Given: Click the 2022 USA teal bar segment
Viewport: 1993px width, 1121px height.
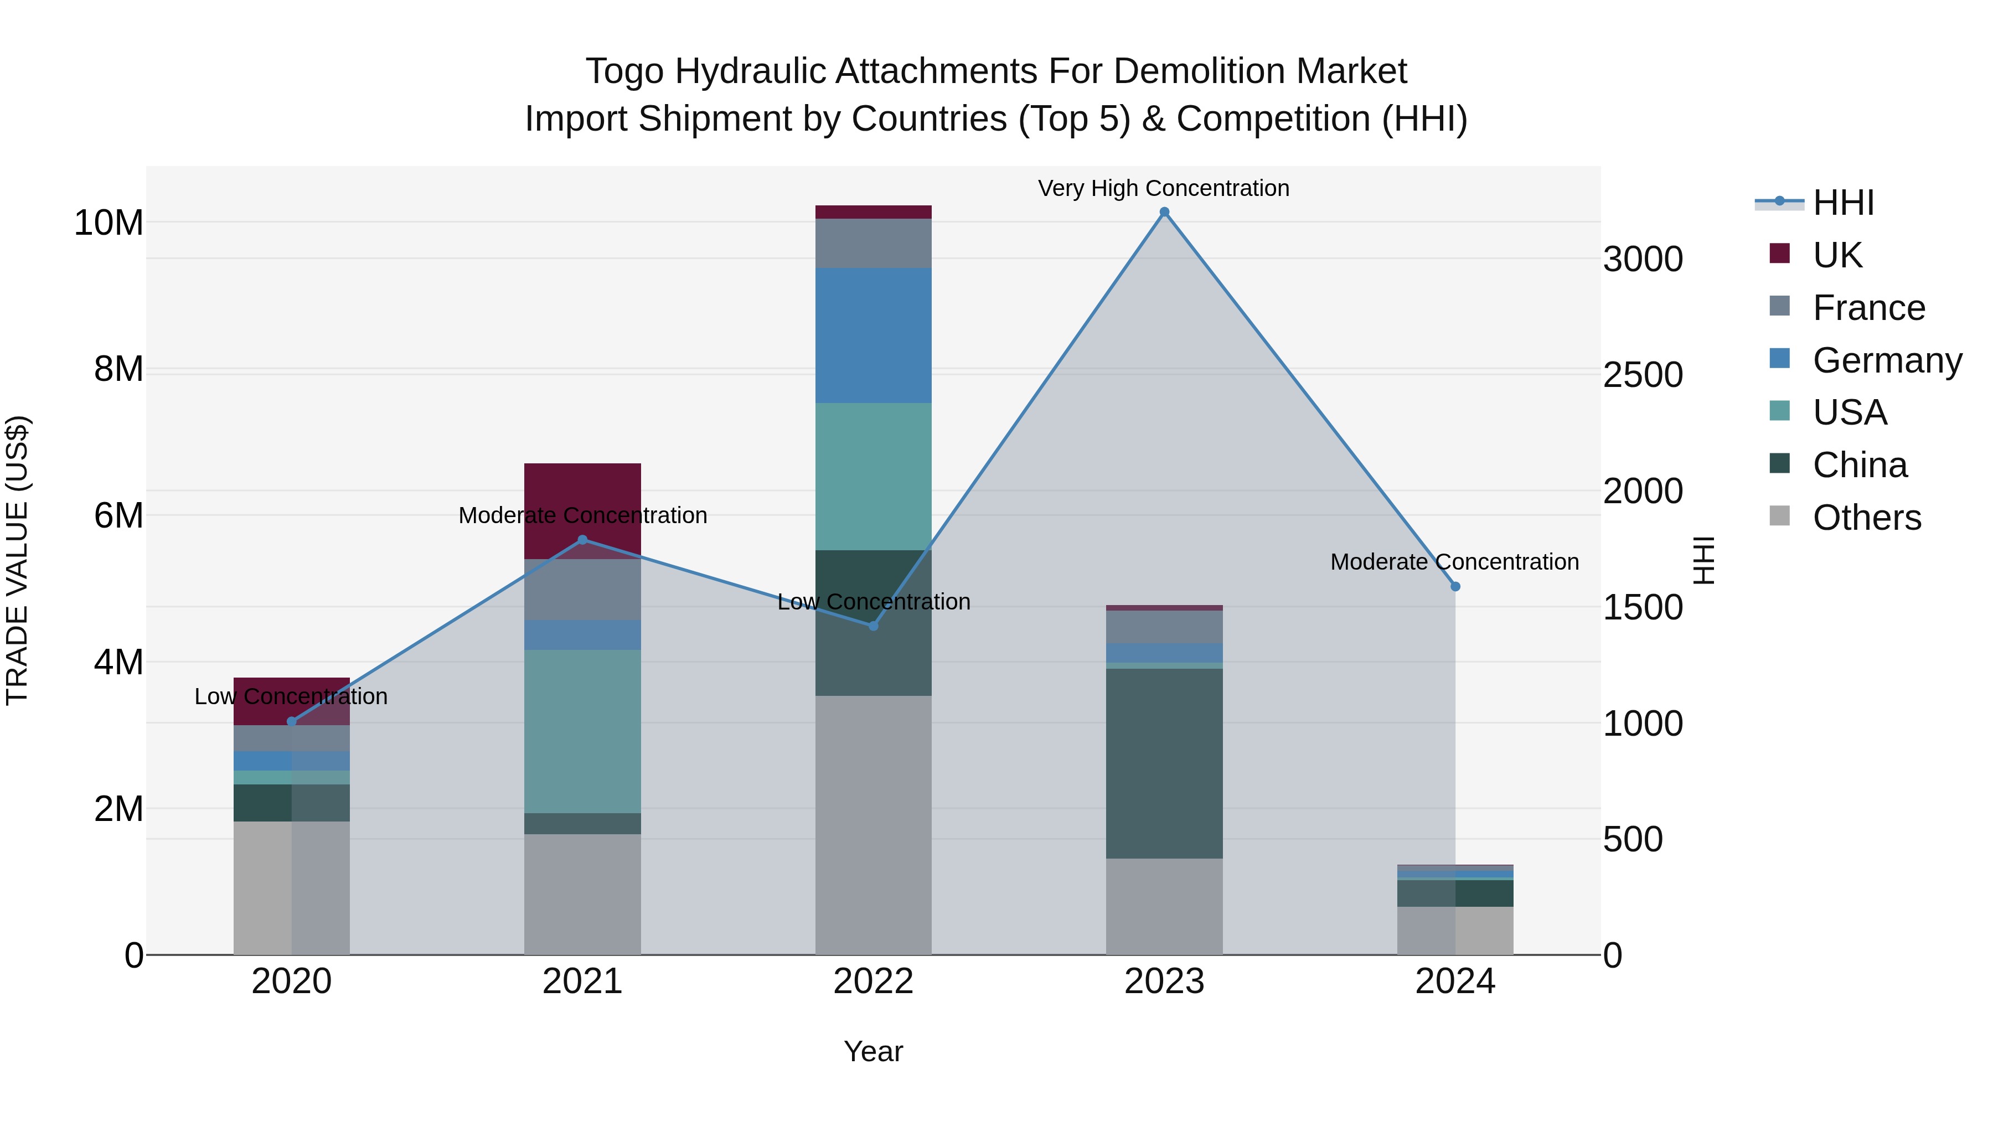Looking at the screenshot, I should point(874,477).
